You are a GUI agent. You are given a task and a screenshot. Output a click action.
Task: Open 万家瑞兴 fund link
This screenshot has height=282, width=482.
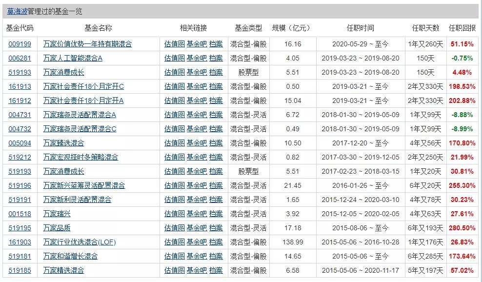[57, 214]
